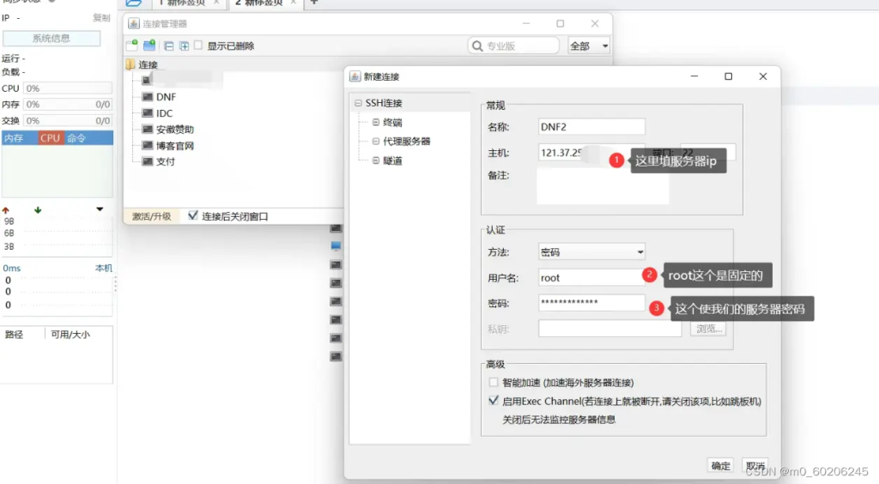Close the 新建连接 dialog
The width and height of the screenshot is (879, 484).
pyautogui.click(x=763, y=76)
